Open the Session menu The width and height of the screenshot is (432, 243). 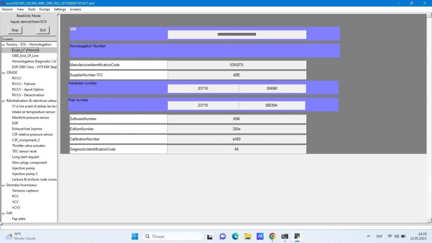point(7,9)
